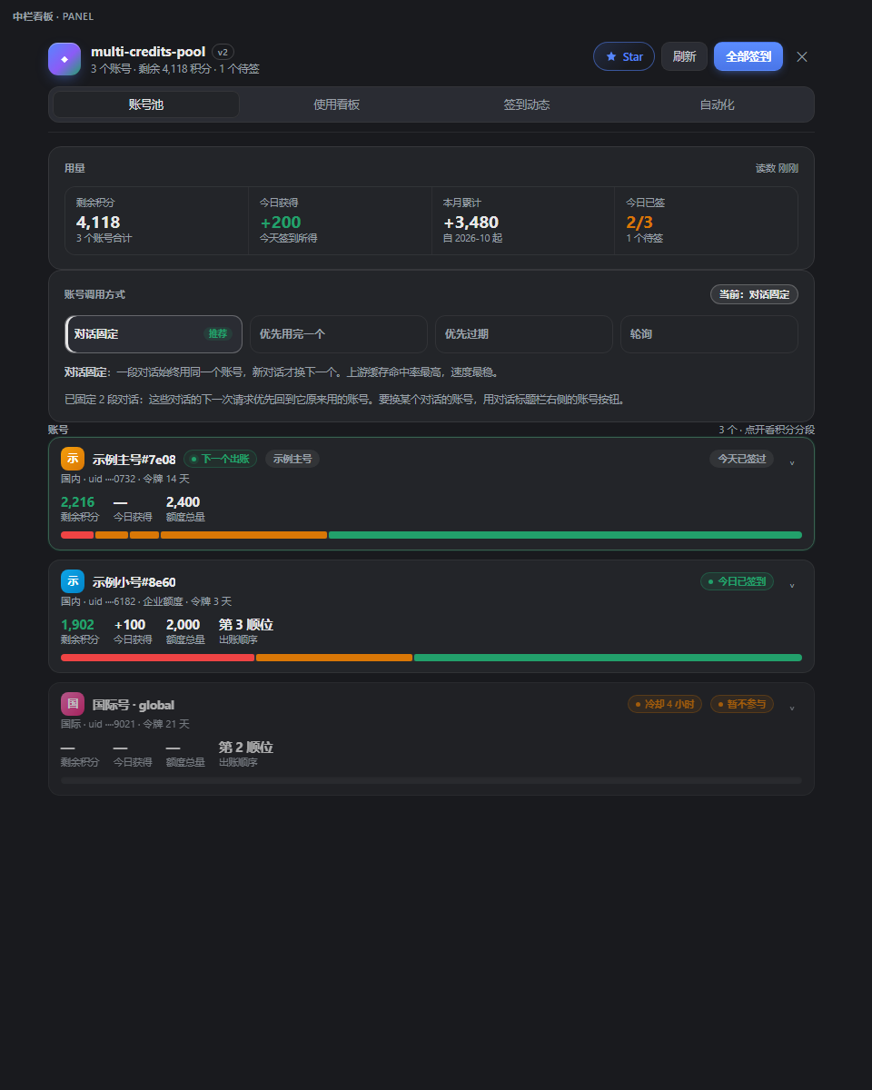Expand the 示例小号#8e60 account card chevron
This screenshot has width=872, height=1090.
pyautogui.click(x=792, y=584)
